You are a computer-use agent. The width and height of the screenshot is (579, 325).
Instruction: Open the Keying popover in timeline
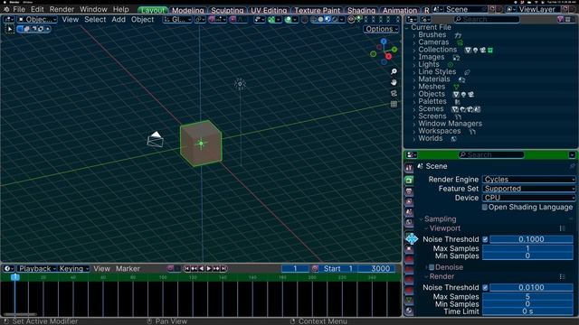(74, 269)
